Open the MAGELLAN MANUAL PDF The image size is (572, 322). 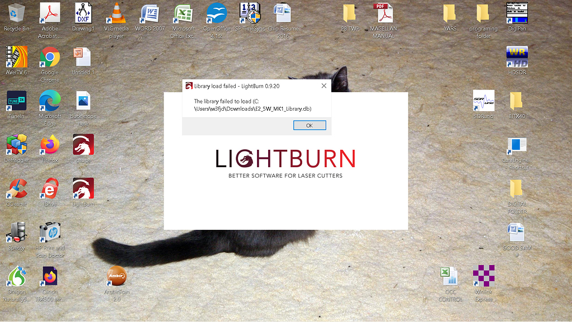[383, 16]
